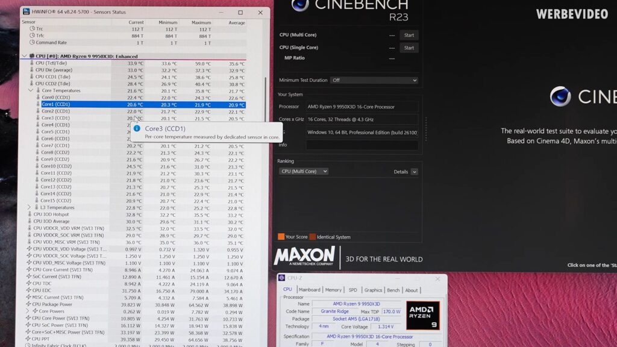Maximize the HWiNFO Sensors Status window

click(240, 12)
